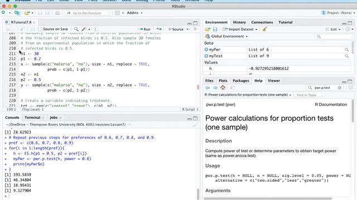Screen dimensions: 357x200
Task: Open the Global Environment dropdown
Action: point(226,36)
